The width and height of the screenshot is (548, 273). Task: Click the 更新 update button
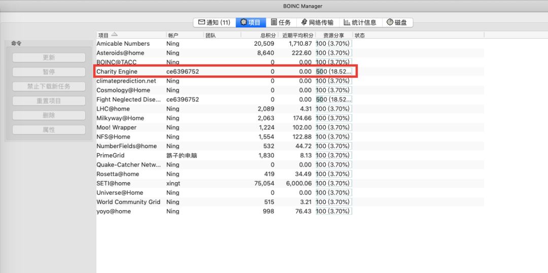pos(49,58)
